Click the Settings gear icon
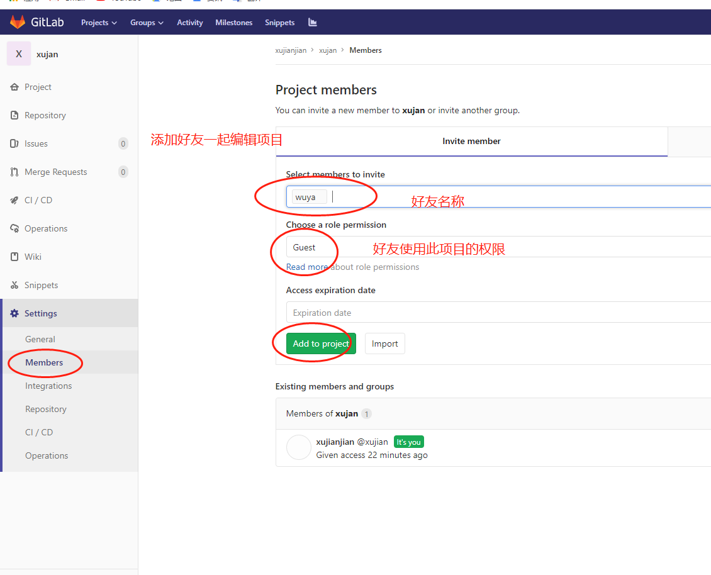The height and width of the screenshot is (575, 711). point(14,313)
